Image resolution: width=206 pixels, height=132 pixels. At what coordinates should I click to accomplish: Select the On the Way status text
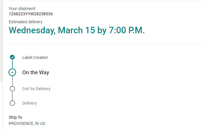(36, 72)
